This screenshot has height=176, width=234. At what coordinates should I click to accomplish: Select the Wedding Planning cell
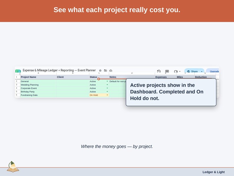(x=38, y=85)
